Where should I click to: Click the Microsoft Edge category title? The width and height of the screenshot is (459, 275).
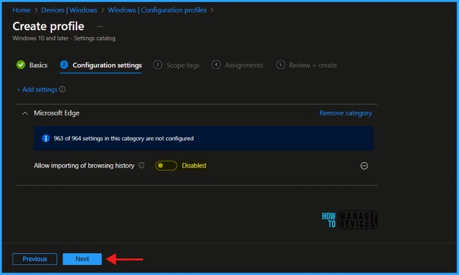(x=57, y=113)
